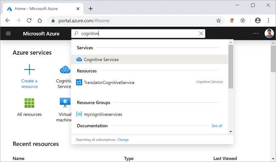Click the Recent resources heading

click(36, 144)
